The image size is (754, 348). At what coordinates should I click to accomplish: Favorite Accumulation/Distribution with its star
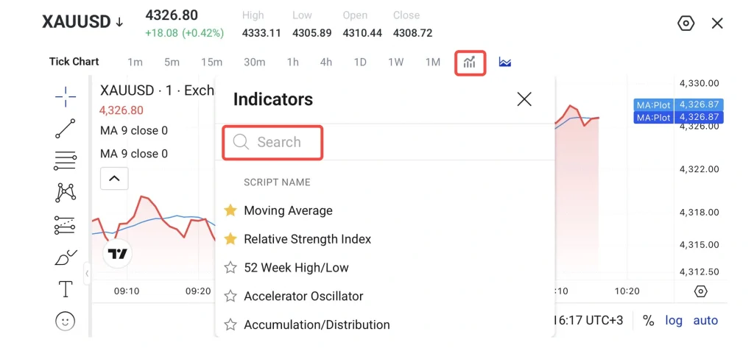coord(230,325)
